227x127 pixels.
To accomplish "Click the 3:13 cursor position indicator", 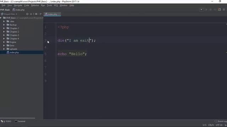I will pos(204,125).
